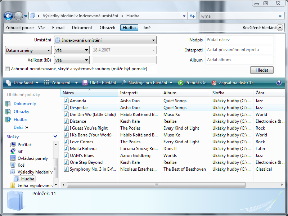Open the Zobrazení views menu

pyautogui.click(x=61, y=83)
